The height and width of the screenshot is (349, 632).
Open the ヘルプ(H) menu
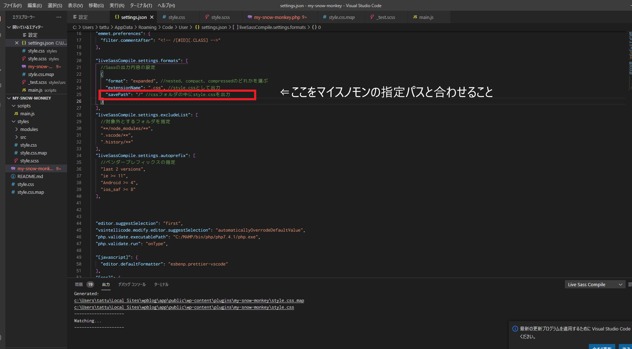point(166,5)
